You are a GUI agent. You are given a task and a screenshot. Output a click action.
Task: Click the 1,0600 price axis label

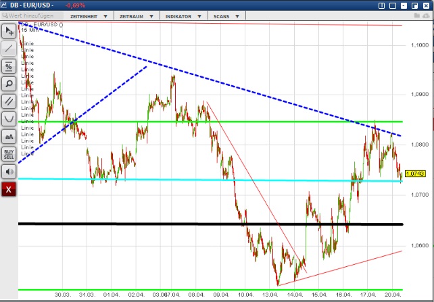point(420,245)
